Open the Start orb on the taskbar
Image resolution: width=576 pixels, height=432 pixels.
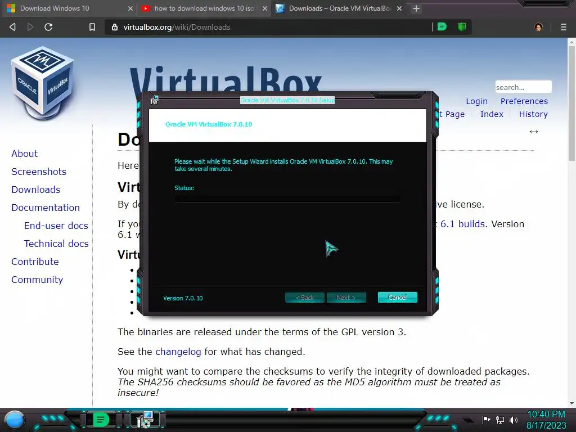[x=15, y=420]
